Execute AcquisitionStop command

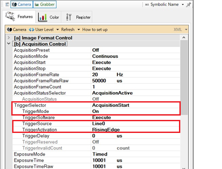[102, 68]
